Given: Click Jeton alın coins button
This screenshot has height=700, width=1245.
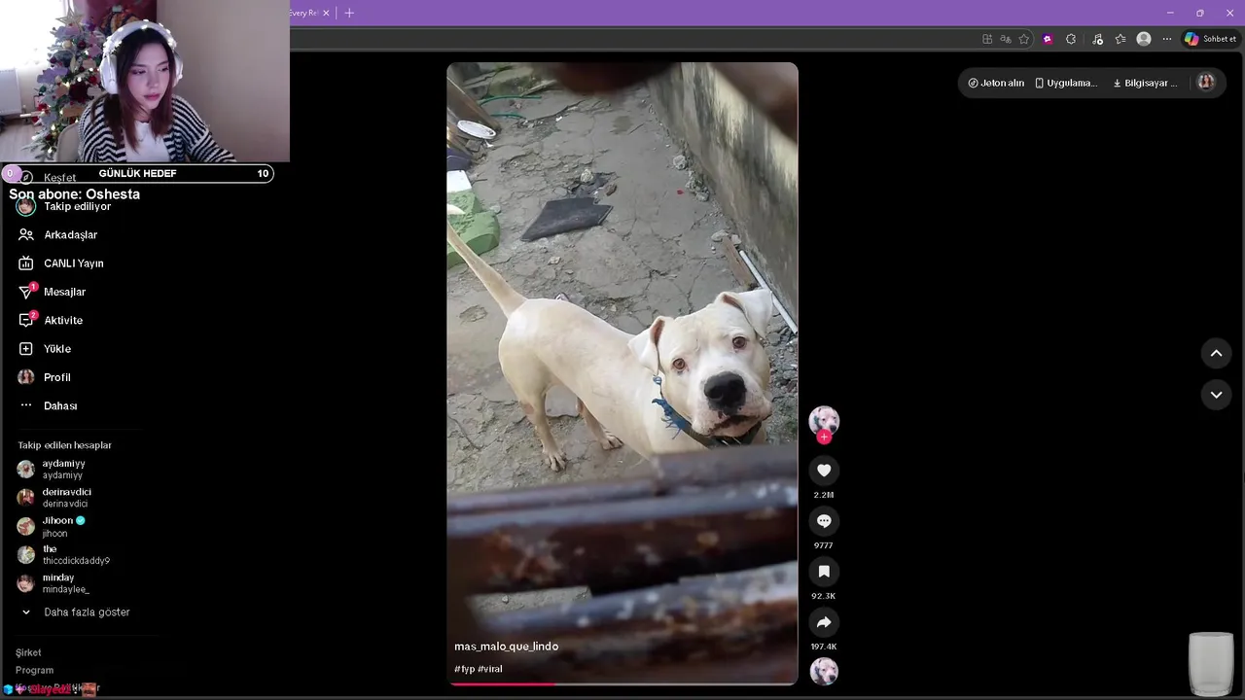Looking at the screenshot, I should pos(996,83).
